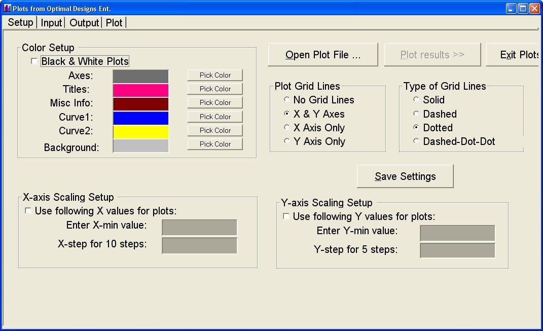Check Use following Y values for plots
543x331 pixels.
point(286,216)
